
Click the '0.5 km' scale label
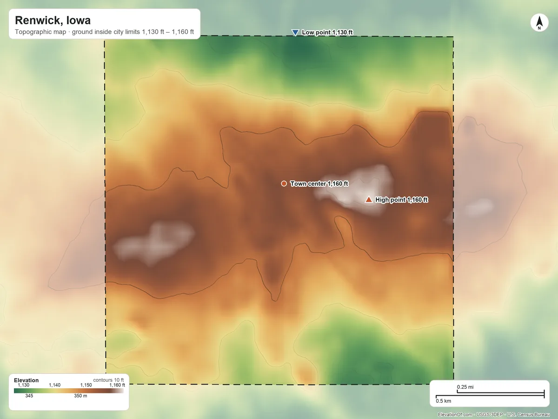[x=444, y=401]
